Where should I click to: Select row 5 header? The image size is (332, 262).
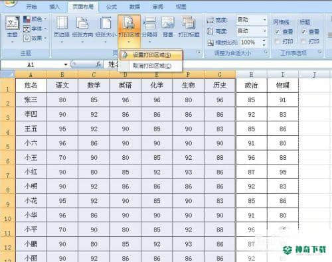pyautogui.click(x=8, y=143)
